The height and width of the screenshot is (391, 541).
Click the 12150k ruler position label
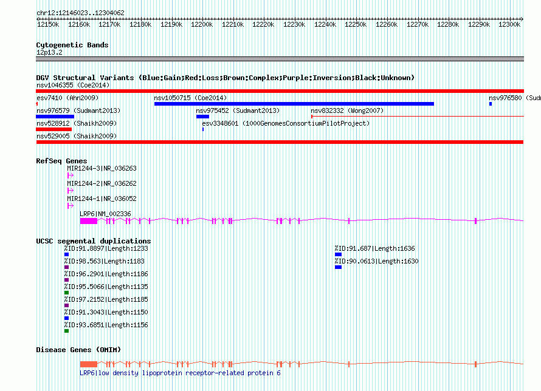point(48,24)
